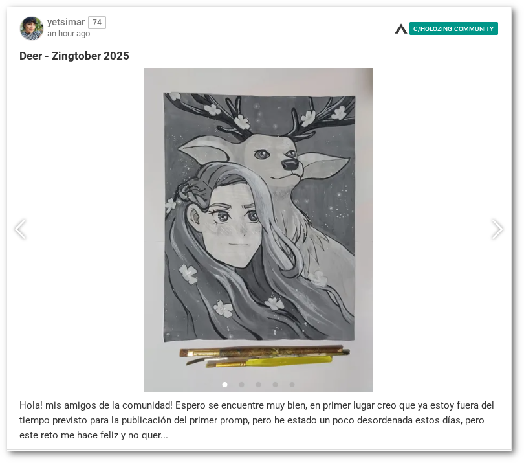Switch to the fourth slide dot
This screenshot has height=463, width=524.
275,385
